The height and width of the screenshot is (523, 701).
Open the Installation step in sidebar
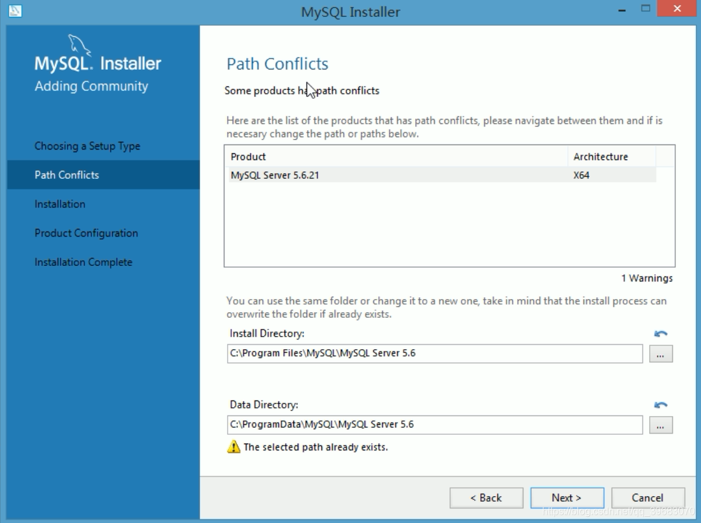[x=60, y=204]
